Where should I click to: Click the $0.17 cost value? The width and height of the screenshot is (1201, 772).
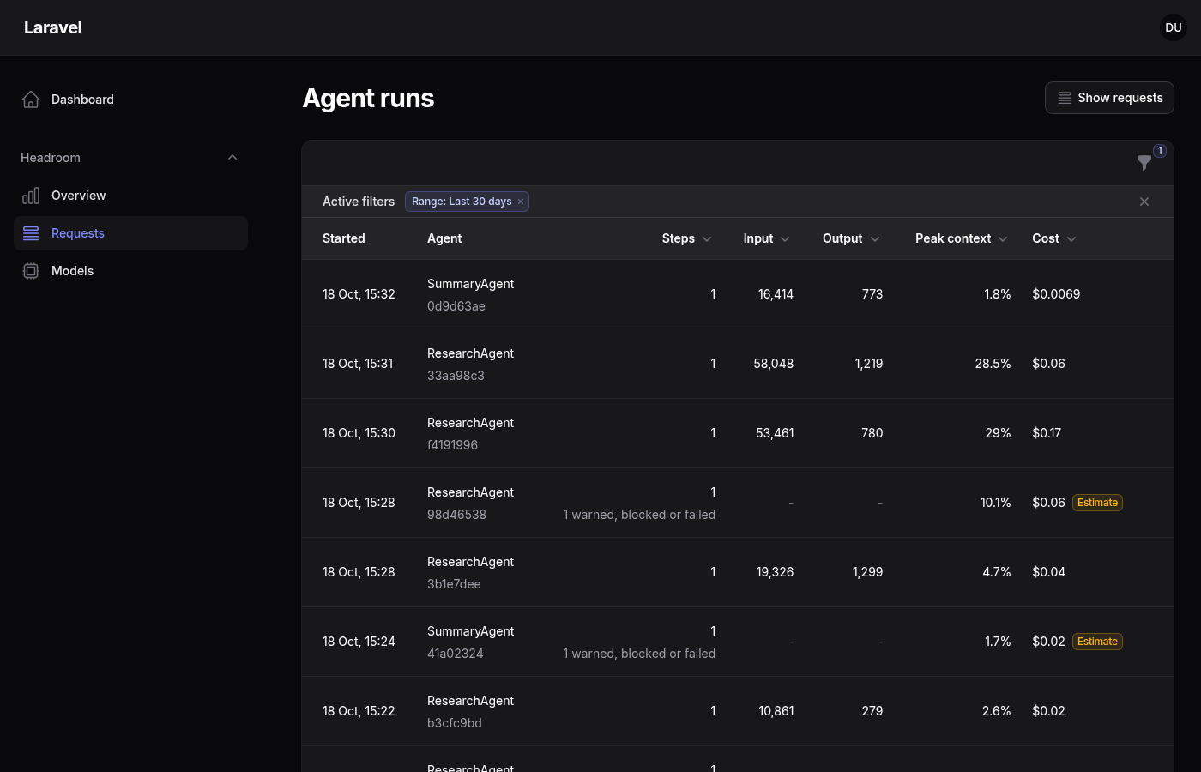[1047, 433]
